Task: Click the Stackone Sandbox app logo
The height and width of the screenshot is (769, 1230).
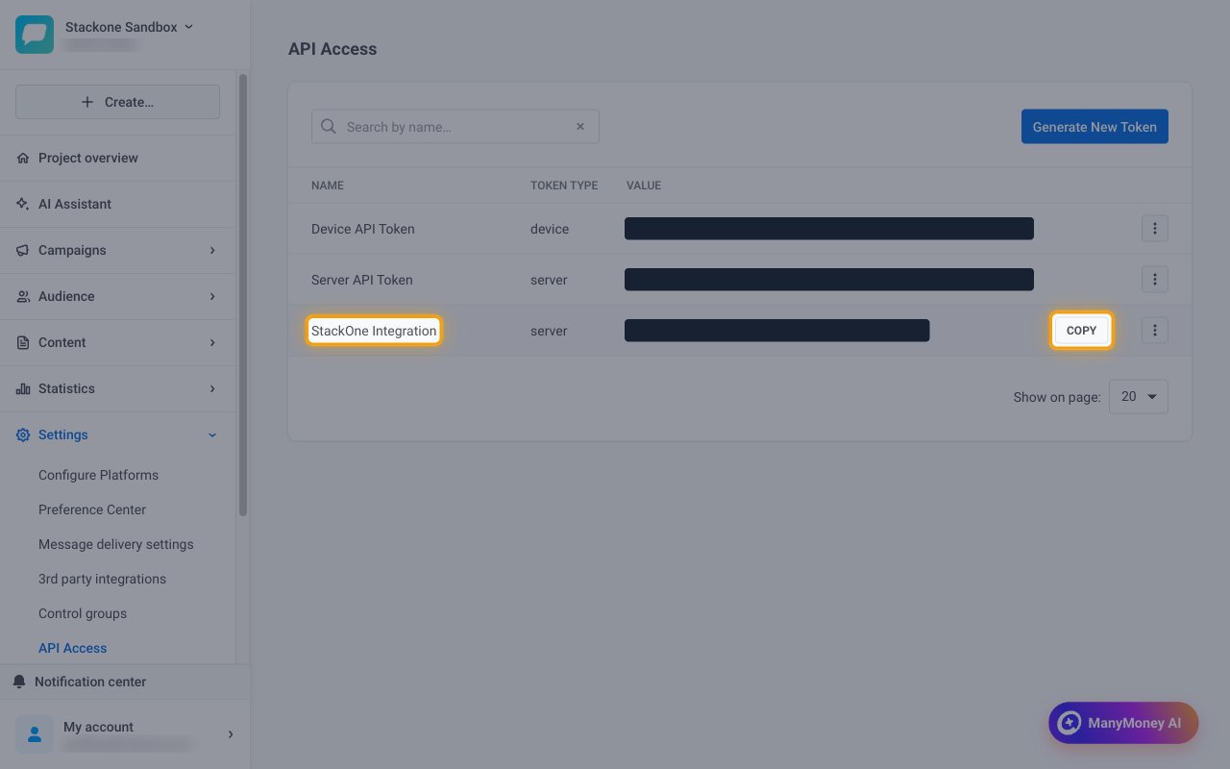Action: point(35,35)
